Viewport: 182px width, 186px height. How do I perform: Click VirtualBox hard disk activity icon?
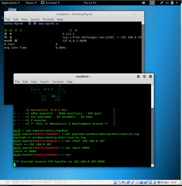tap(115, 182)
